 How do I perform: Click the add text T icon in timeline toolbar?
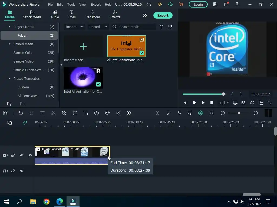point(86,113)
